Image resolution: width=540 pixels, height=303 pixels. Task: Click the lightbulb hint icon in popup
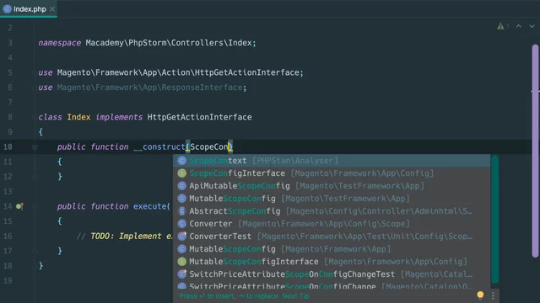click(x=480, y=295)
